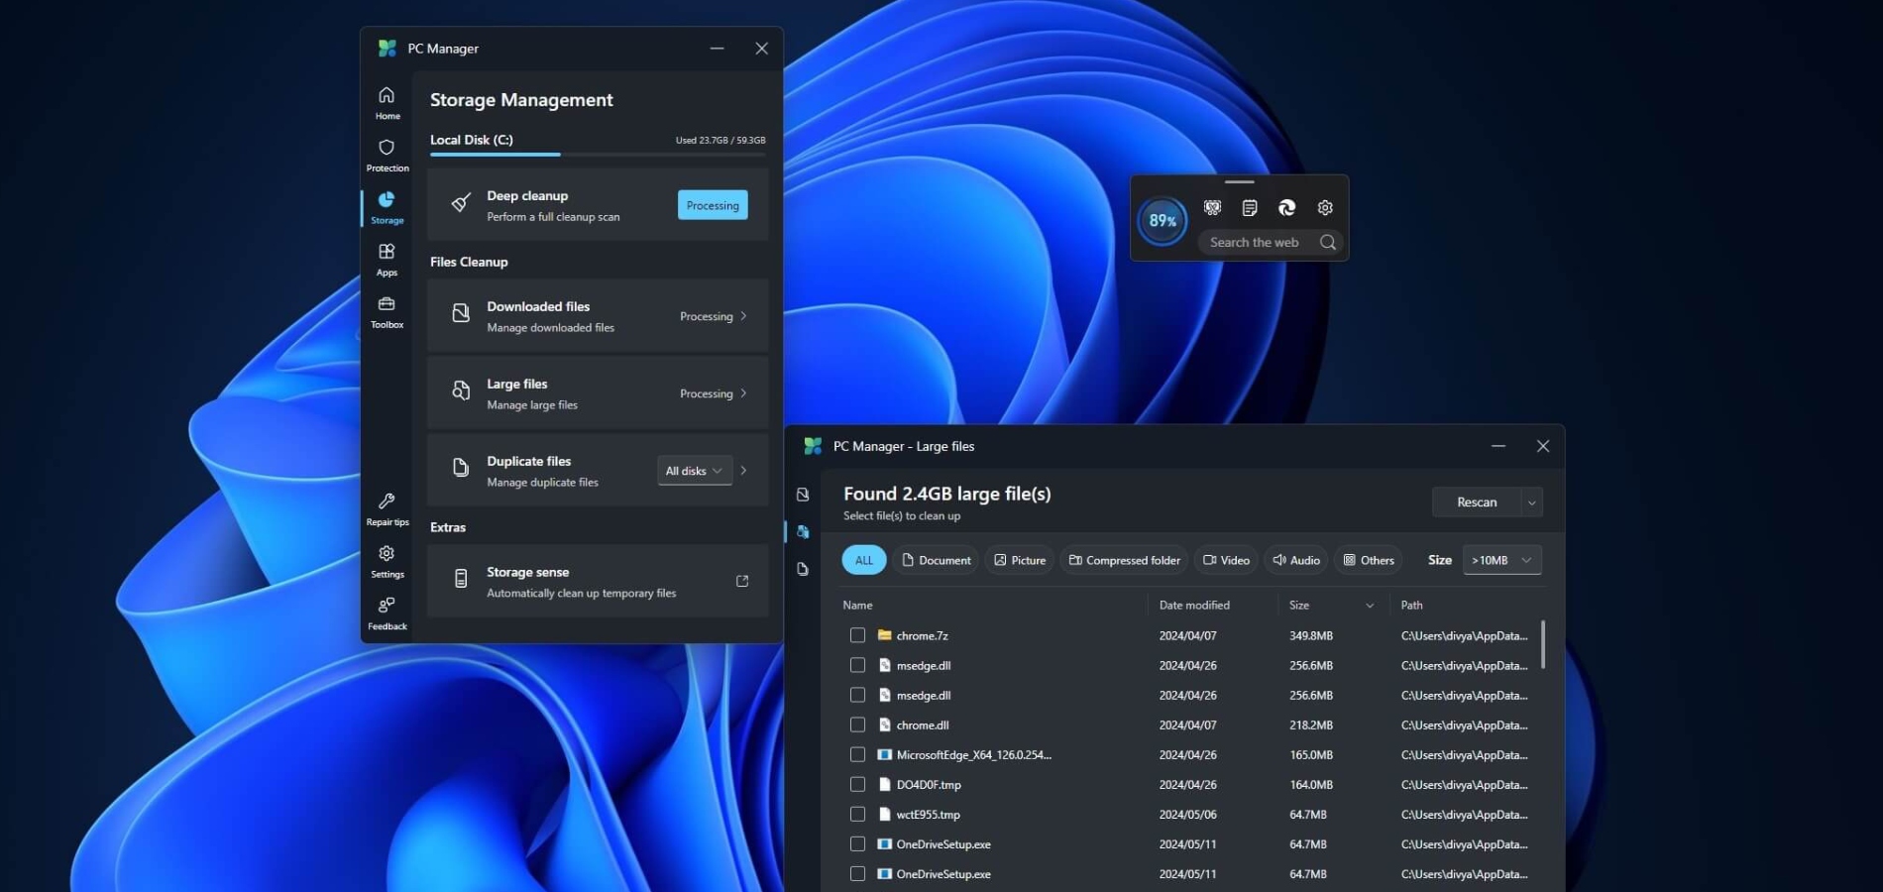Filter by Audio type

[1296, 560]
